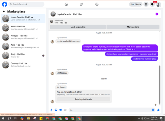Go to the Home feed icon
Viewport: 165px width, 121px height.
pos(66,4)
